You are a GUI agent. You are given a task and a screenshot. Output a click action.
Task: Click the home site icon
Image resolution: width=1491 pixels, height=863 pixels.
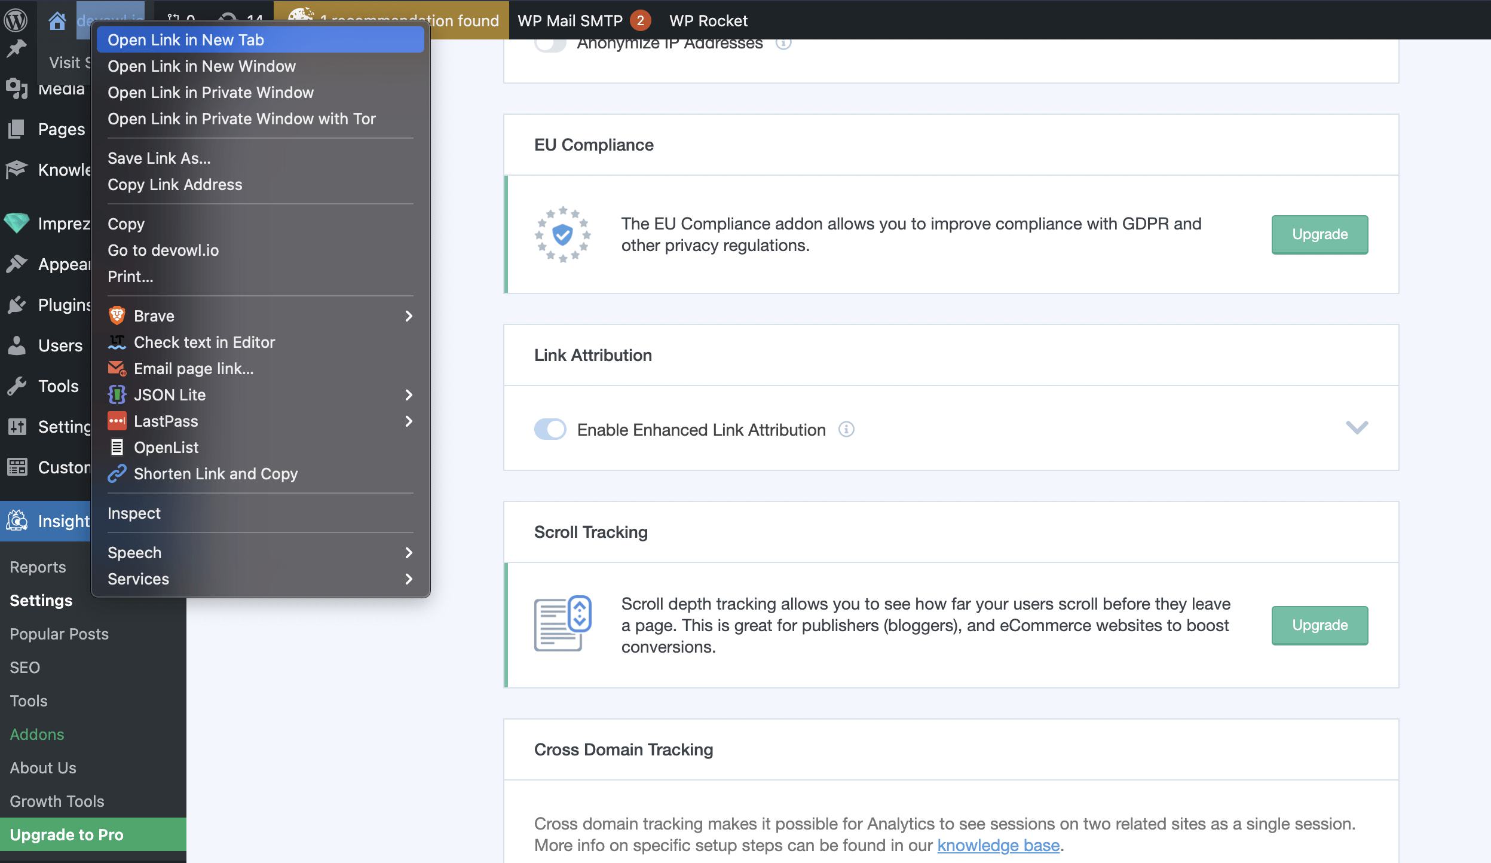[57, 21]
